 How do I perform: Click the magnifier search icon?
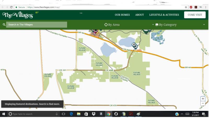click(x=4, y=25)
